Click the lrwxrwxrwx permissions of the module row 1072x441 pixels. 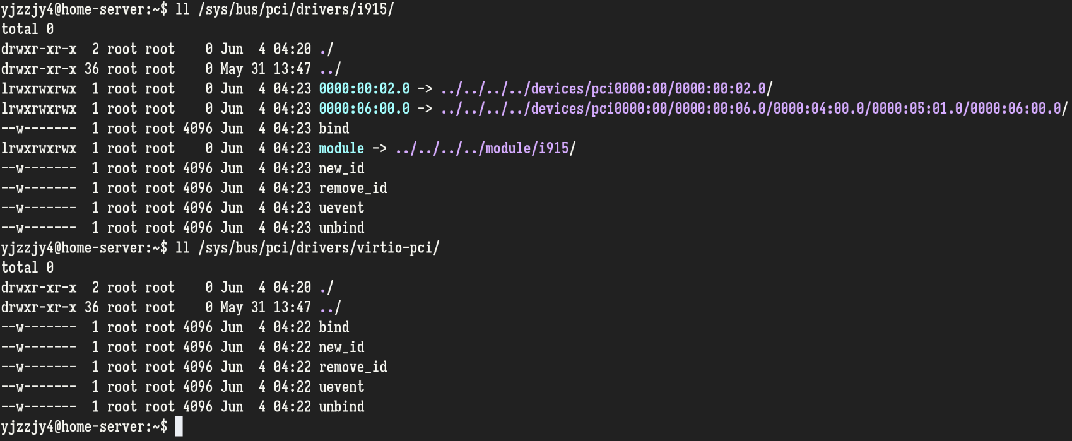(x=38, y=148)
